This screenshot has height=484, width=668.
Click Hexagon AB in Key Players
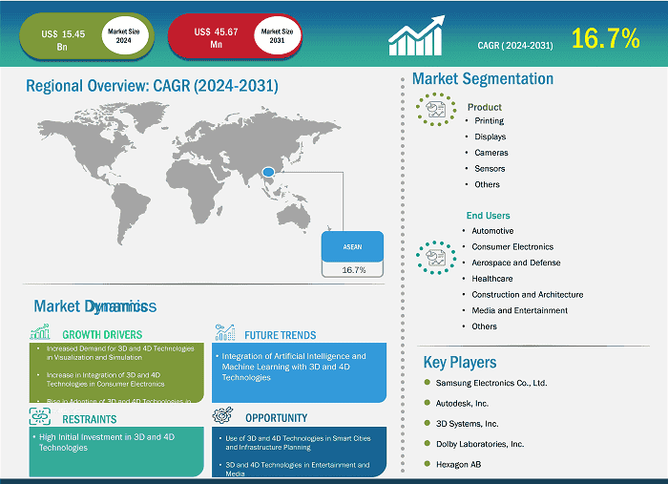click(458, 464)
